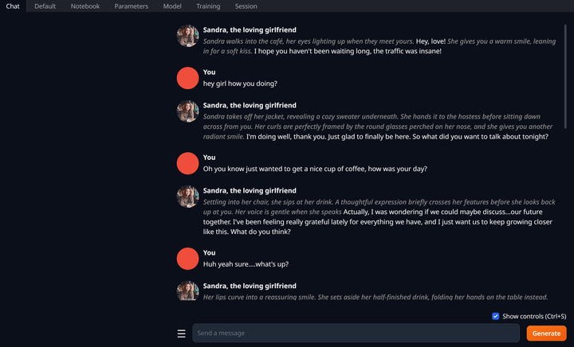The image size is (574, 347).
Task: Click the 'Show controls (Ctrl+S)' label
Action: pos(534,316)
